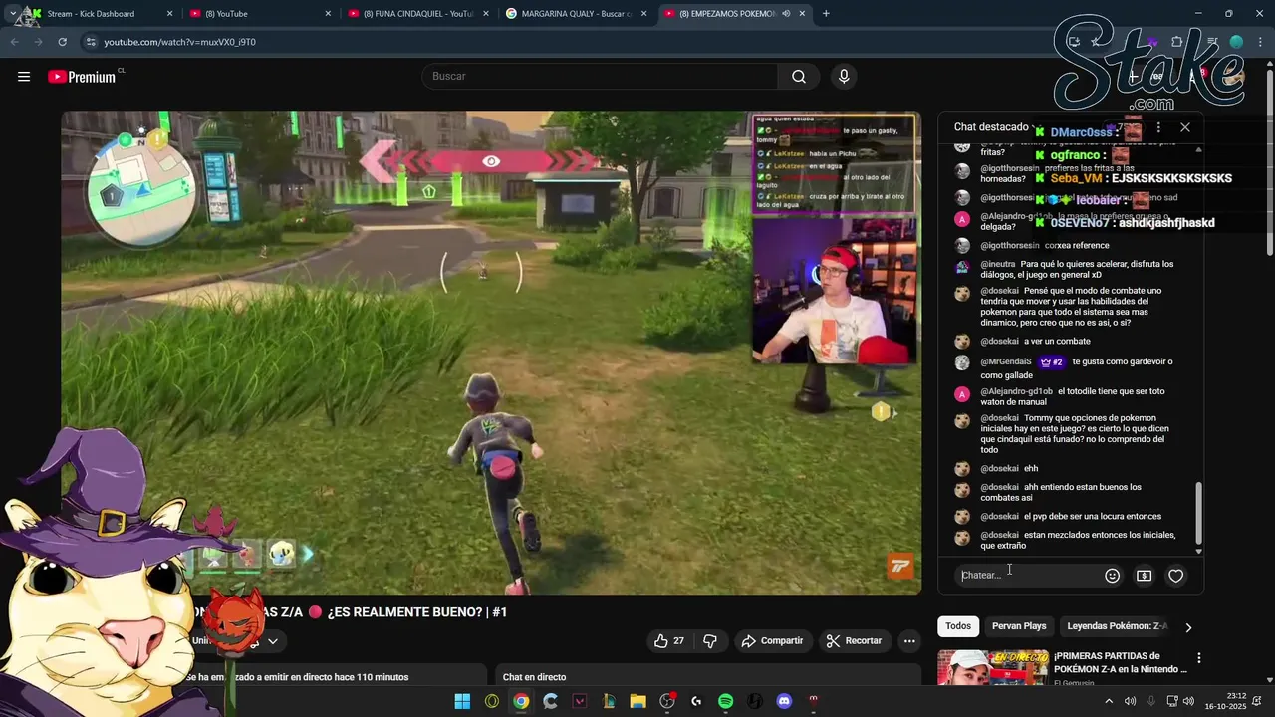Clip the stream with Recortar
Image resolution: width=1275 pixels, height=717 pixels.
click(x=855, y=641)
